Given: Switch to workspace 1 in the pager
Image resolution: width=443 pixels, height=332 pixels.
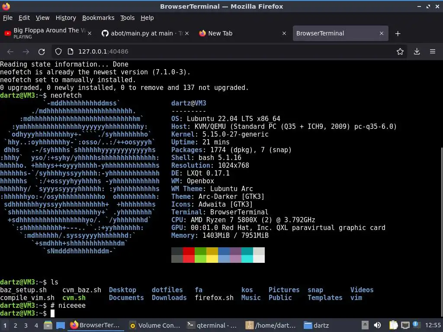Looking at the screenshot, I should (x=5, y=326).
